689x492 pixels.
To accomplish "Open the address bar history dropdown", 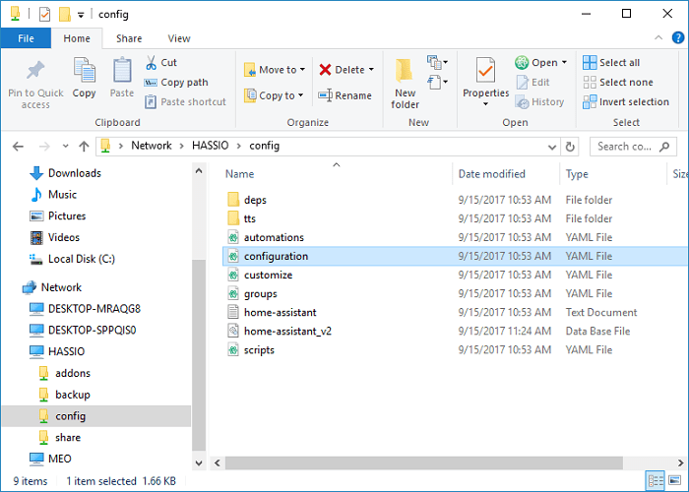I will pyautogui.click(x=553, y=146).
